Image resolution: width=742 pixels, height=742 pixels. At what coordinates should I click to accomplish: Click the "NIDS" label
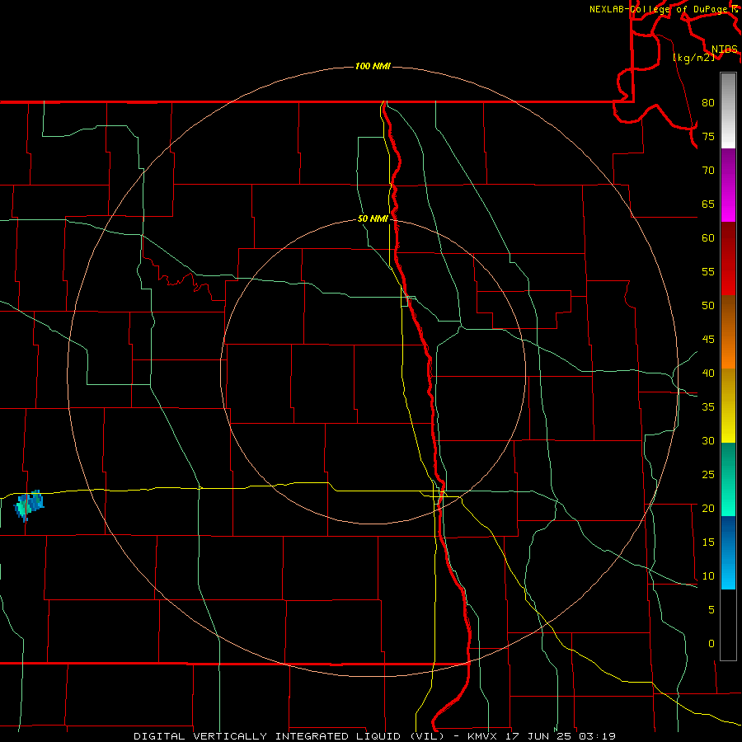coord(724,49)
